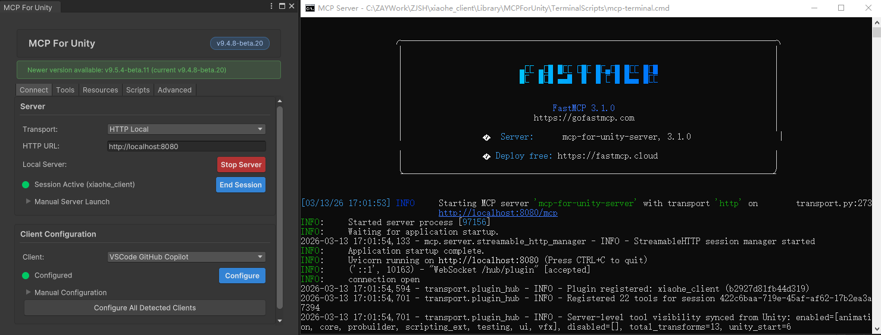Click the 'Waiting for application startup.' line
This screenshot has width=881, height=335.
click(423, 232)
